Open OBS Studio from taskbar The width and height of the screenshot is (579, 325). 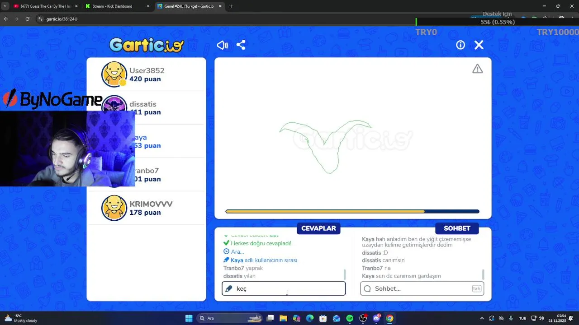pos(363,318)
